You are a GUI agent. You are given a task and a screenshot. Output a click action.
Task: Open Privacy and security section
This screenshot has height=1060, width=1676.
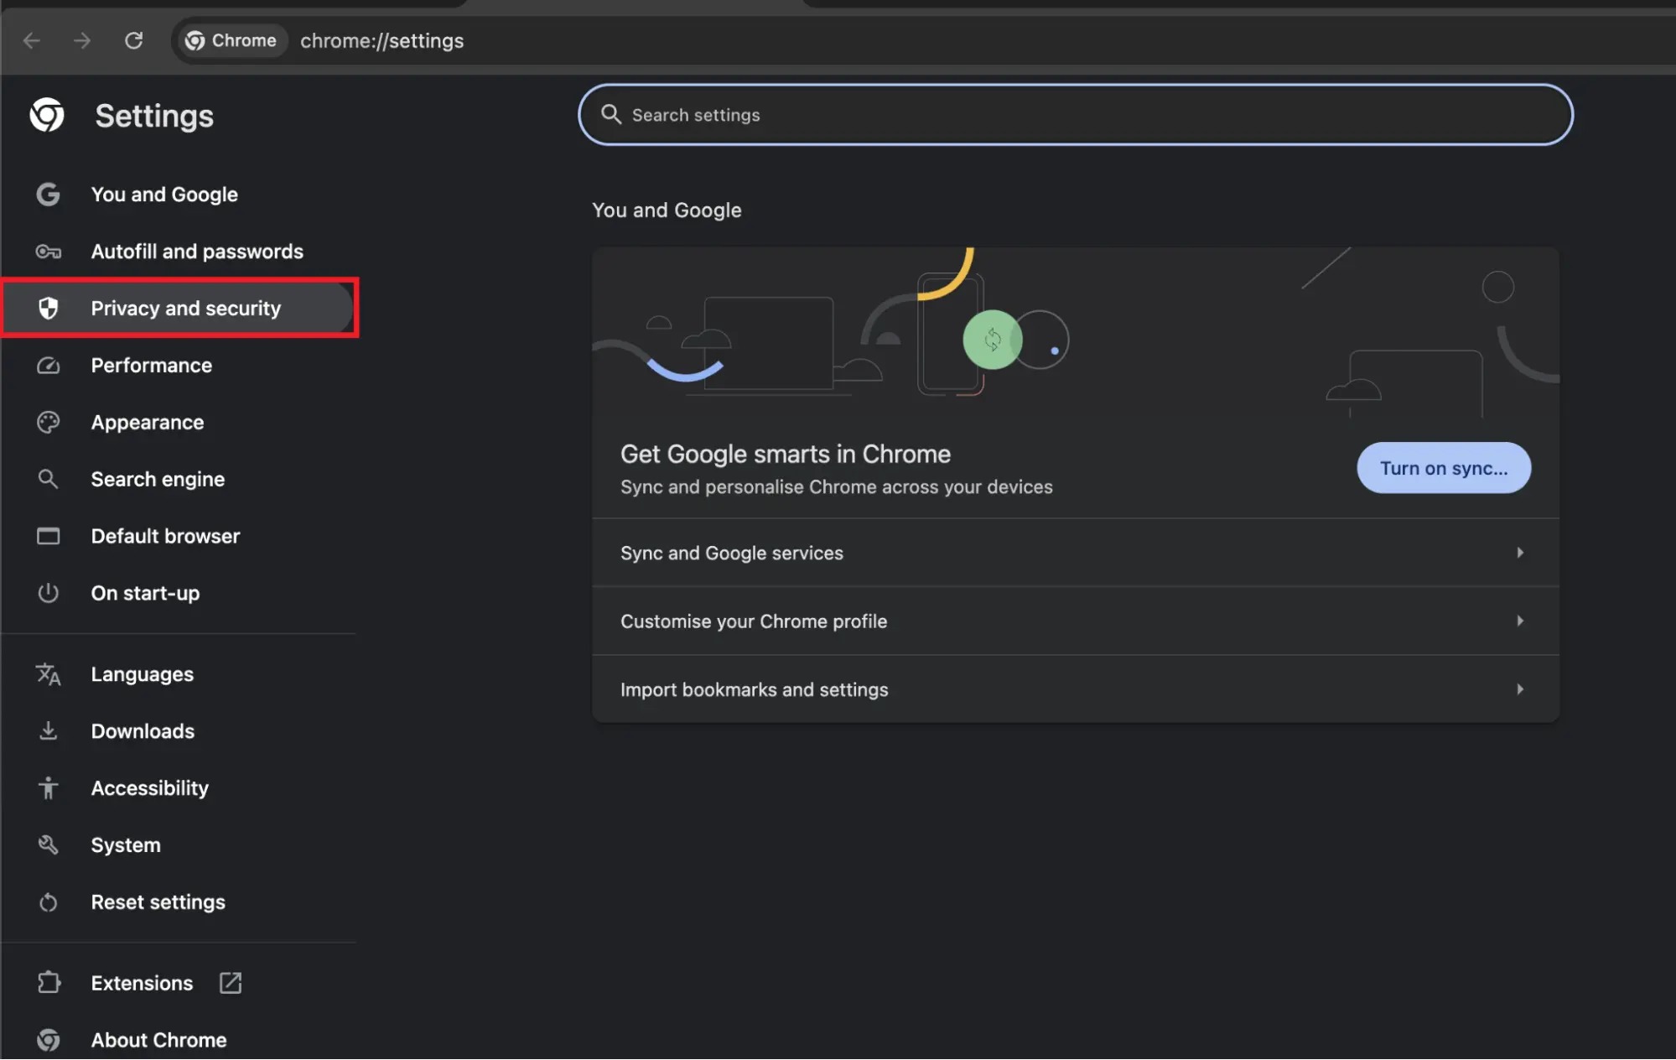click(x=185, y=309)
